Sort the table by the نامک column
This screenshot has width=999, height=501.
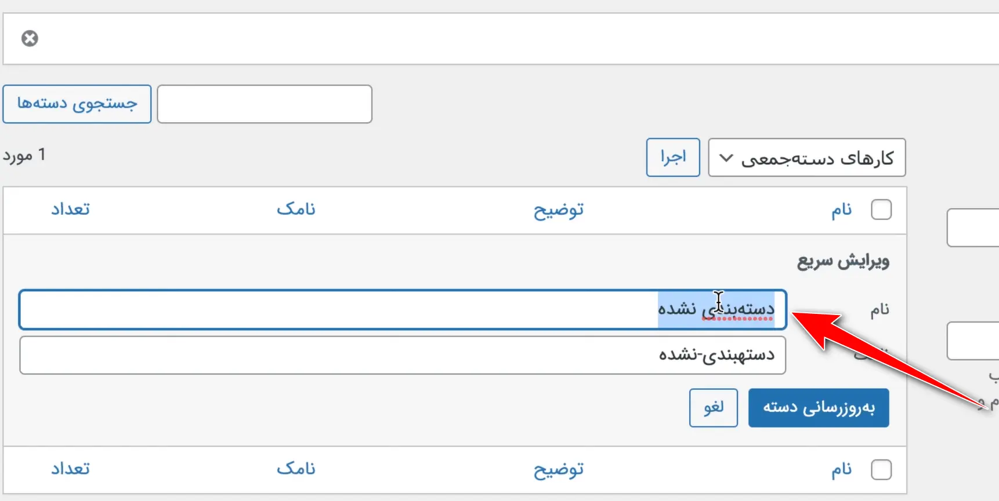coord(296,210)
